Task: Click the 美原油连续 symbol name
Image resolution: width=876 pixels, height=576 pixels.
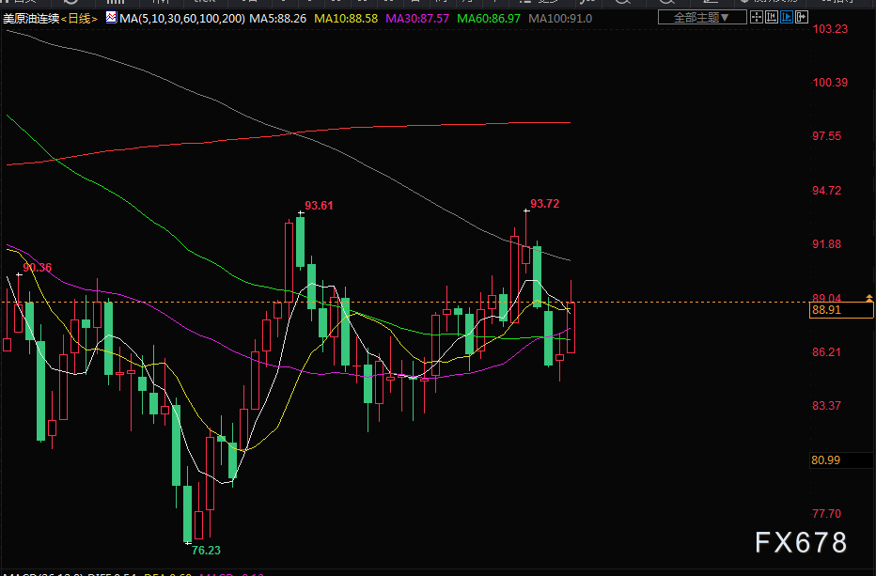Action: coord(31,18)
